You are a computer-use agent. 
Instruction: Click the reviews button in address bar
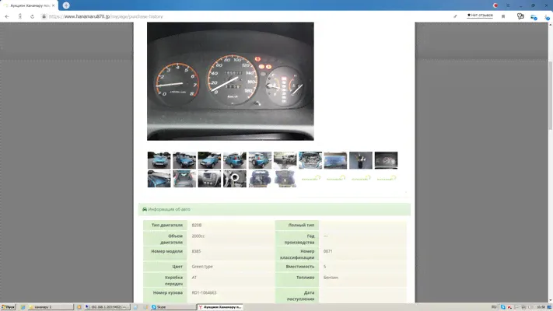pyautogui.click(x=479, y=16)
